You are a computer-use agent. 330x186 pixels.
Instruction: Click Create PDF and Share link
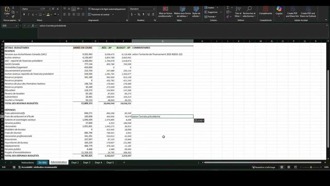[x=292, y=12]
